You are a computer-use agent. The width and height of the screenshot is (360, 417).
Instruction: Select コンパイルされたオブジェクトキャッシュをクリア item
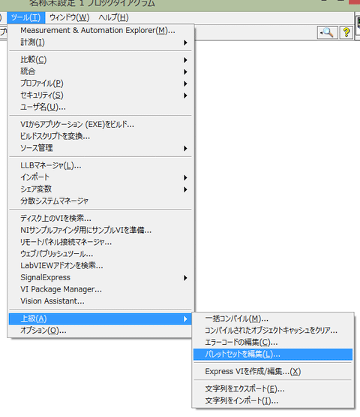(273, 331)
